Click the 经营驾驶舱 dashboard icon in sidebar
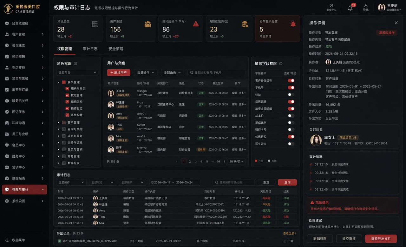 coord(7,23)
